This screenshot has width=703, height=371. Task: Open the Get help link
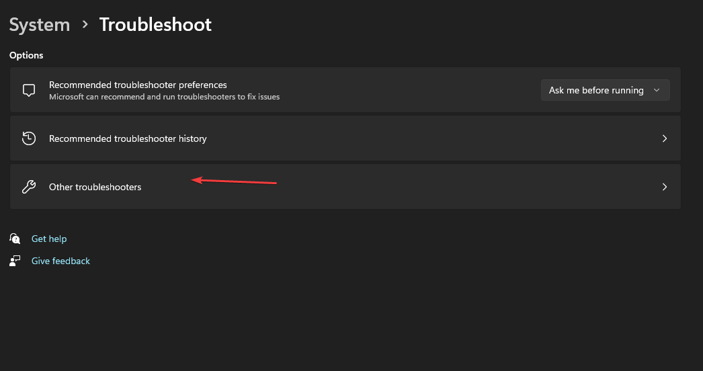click(x=49, y=239)
